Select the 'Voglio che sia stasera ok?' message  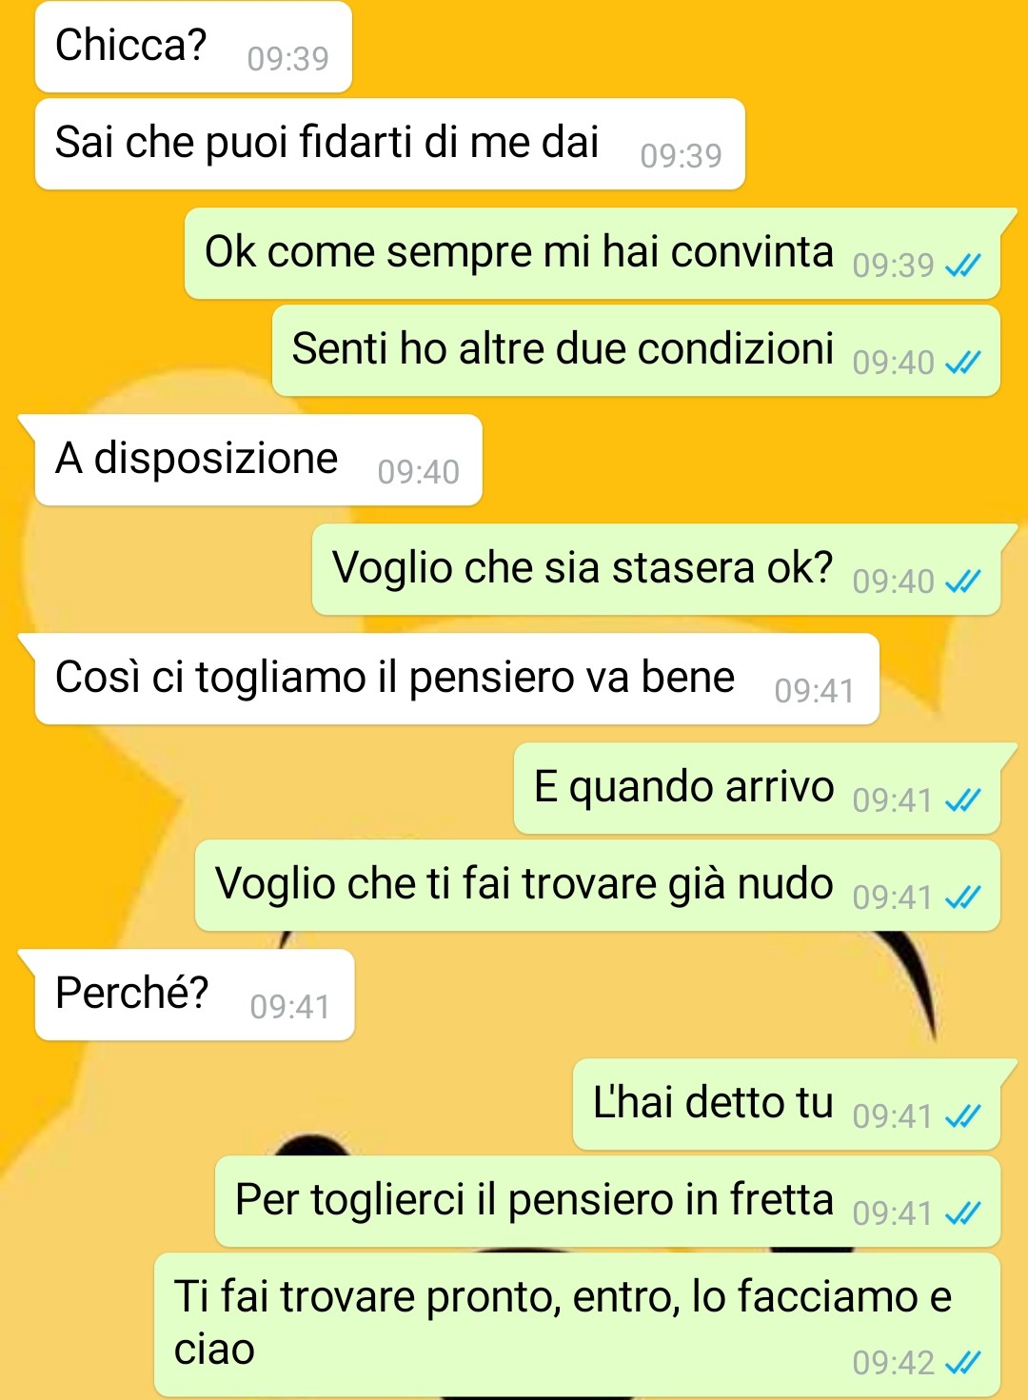656,569
